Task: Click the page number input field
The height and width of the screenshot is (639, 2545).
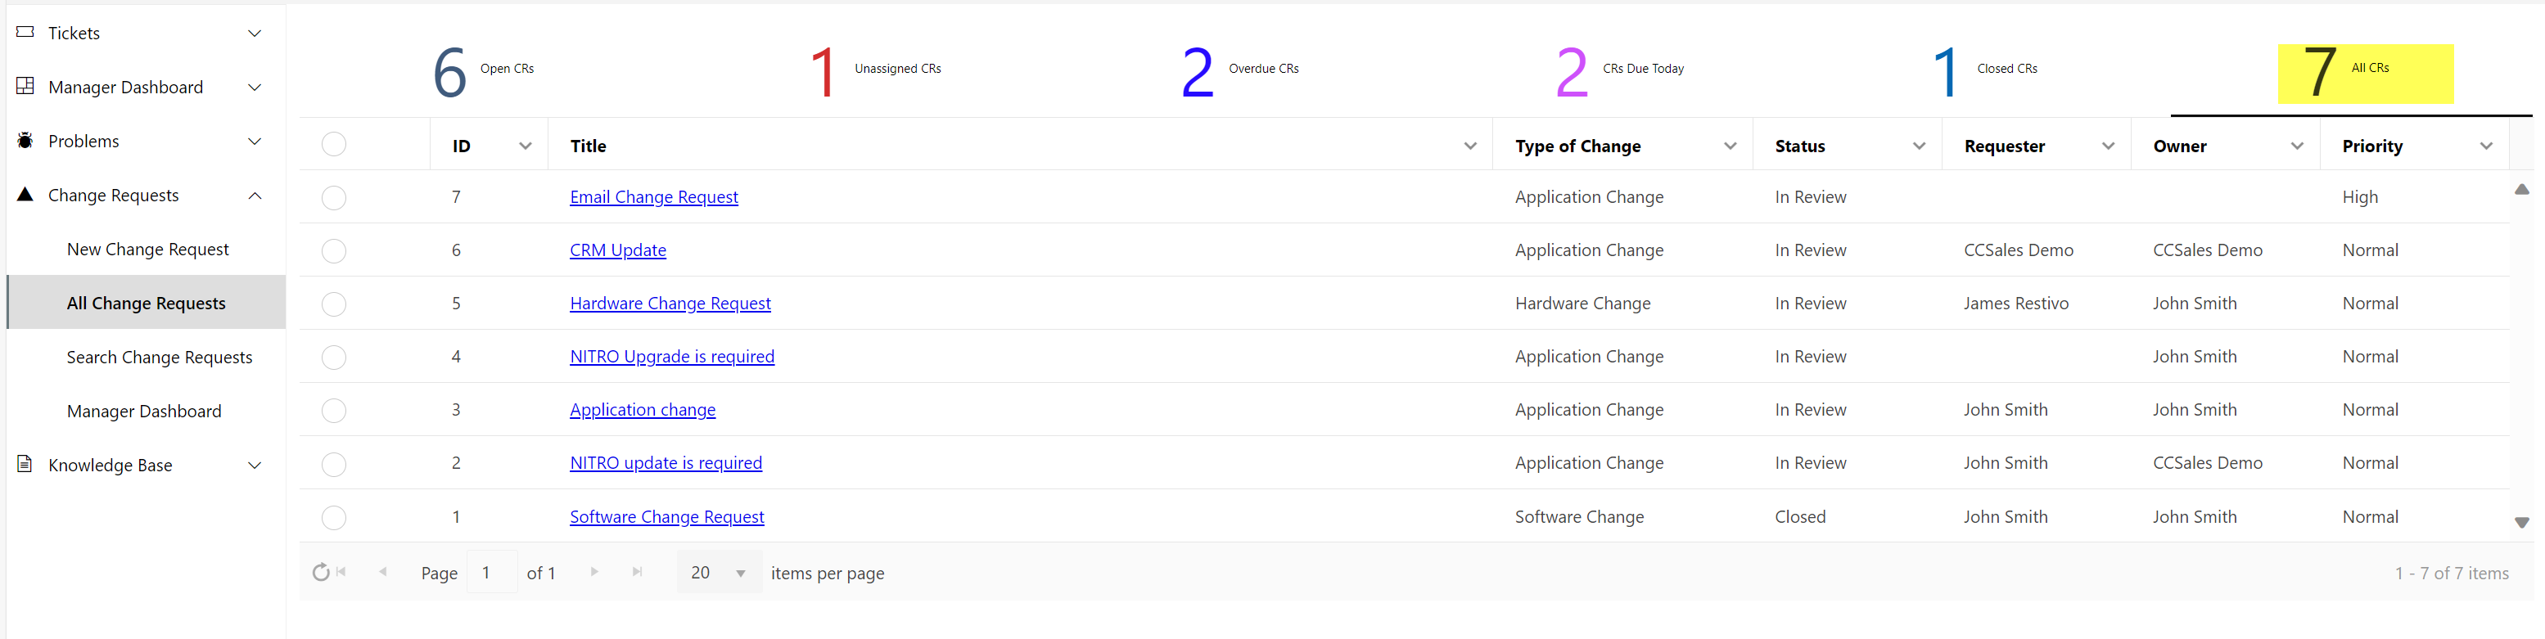Action: (491, 573)
